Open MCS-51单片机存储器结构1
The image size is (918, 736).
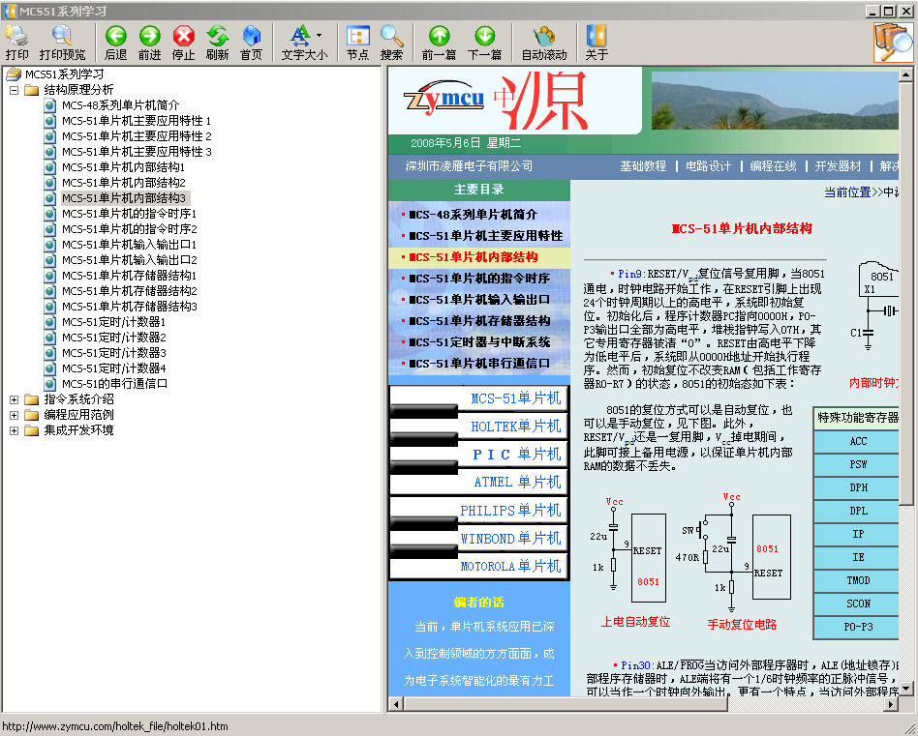[x=130, y=276]
